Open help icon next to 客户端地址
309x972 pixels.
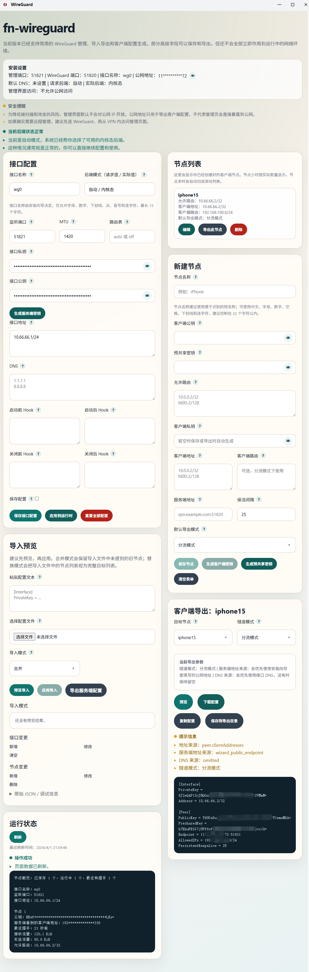[200, 455]
